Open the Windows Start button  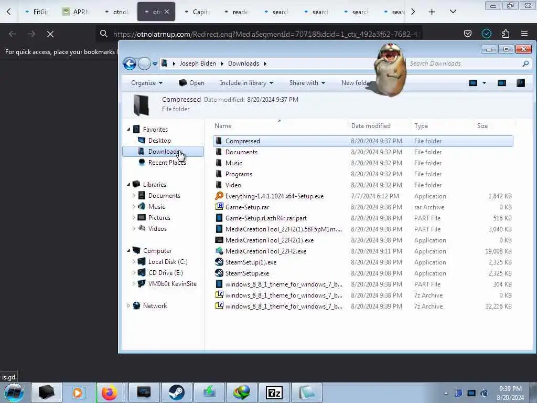[14, 393]
